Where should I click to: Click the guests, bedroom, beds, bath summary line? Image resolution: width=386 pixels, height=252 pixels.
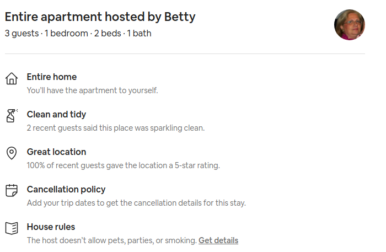78,33
